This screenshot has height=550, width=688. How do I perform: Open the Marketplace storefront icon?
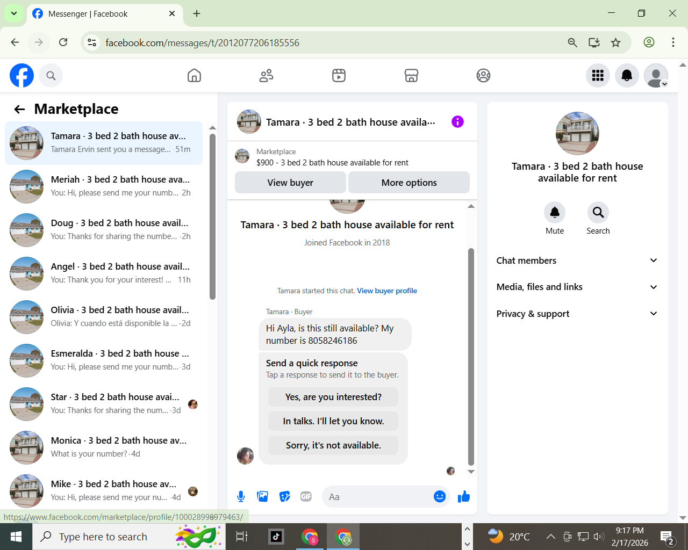click(x=411, y=76)
